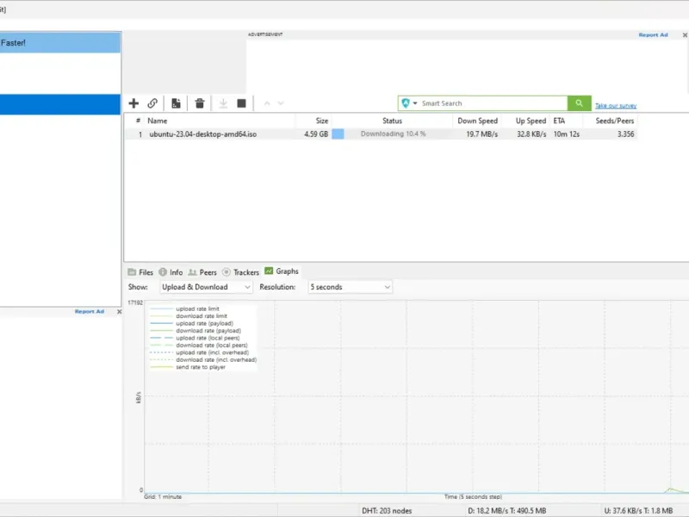
Task: Close the left sidebar advertisement
Action: click(119, 311)
